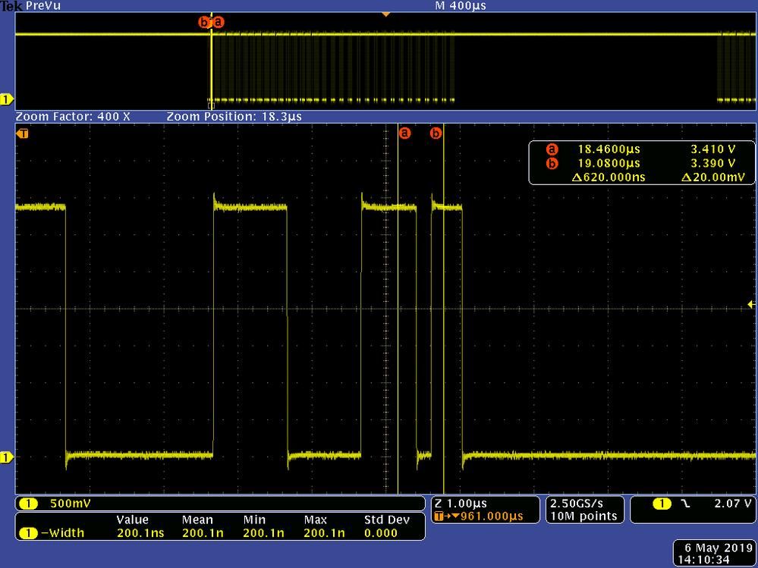Screen dimensions: 758x568
Task: Click the cursor 'a' badge in the readout box
Action: click(x=552, y=149)
